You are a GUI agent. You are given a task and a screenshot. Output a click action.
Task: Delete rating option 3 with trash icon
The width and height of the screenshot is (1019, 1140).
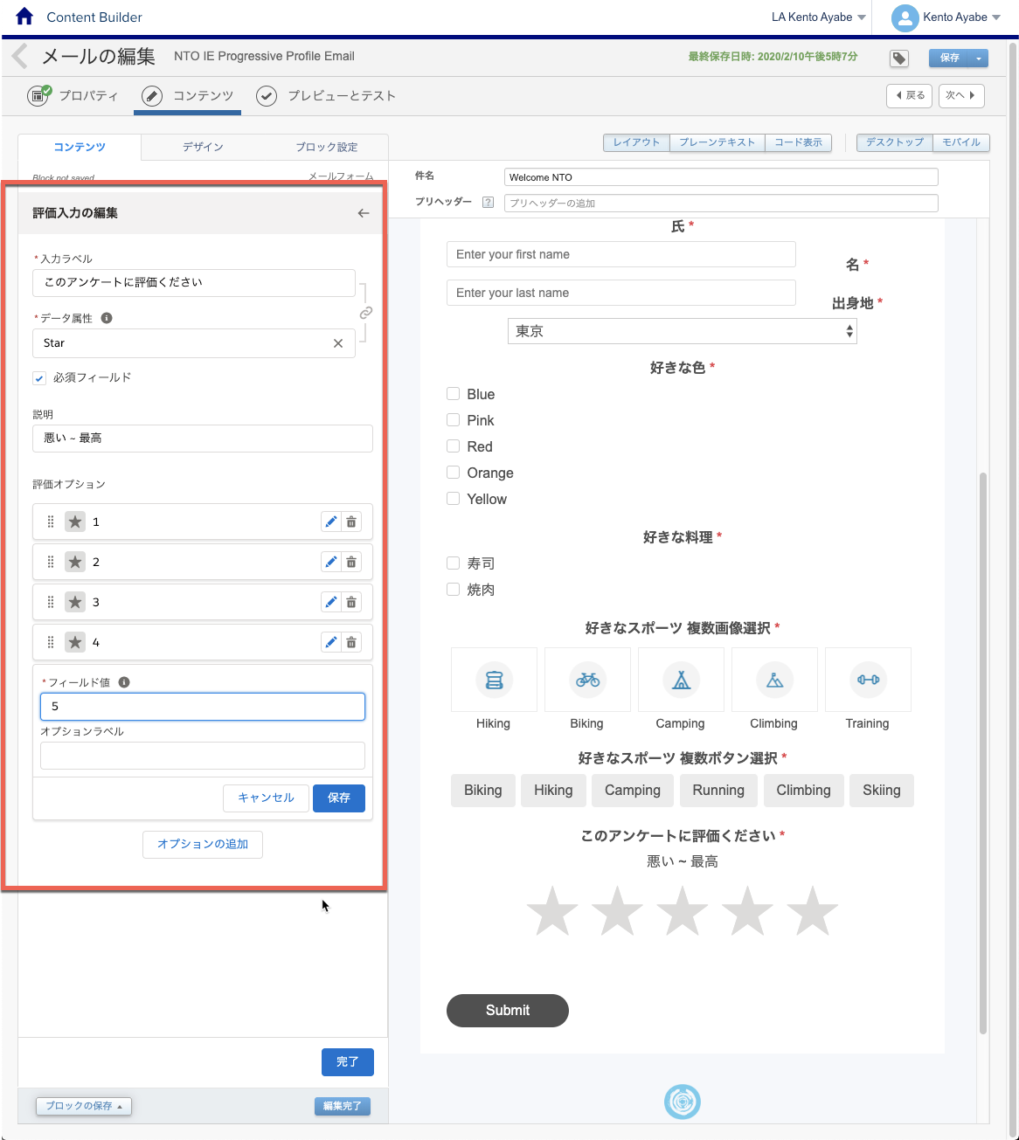pyautogui.click(x=351, y=602)
